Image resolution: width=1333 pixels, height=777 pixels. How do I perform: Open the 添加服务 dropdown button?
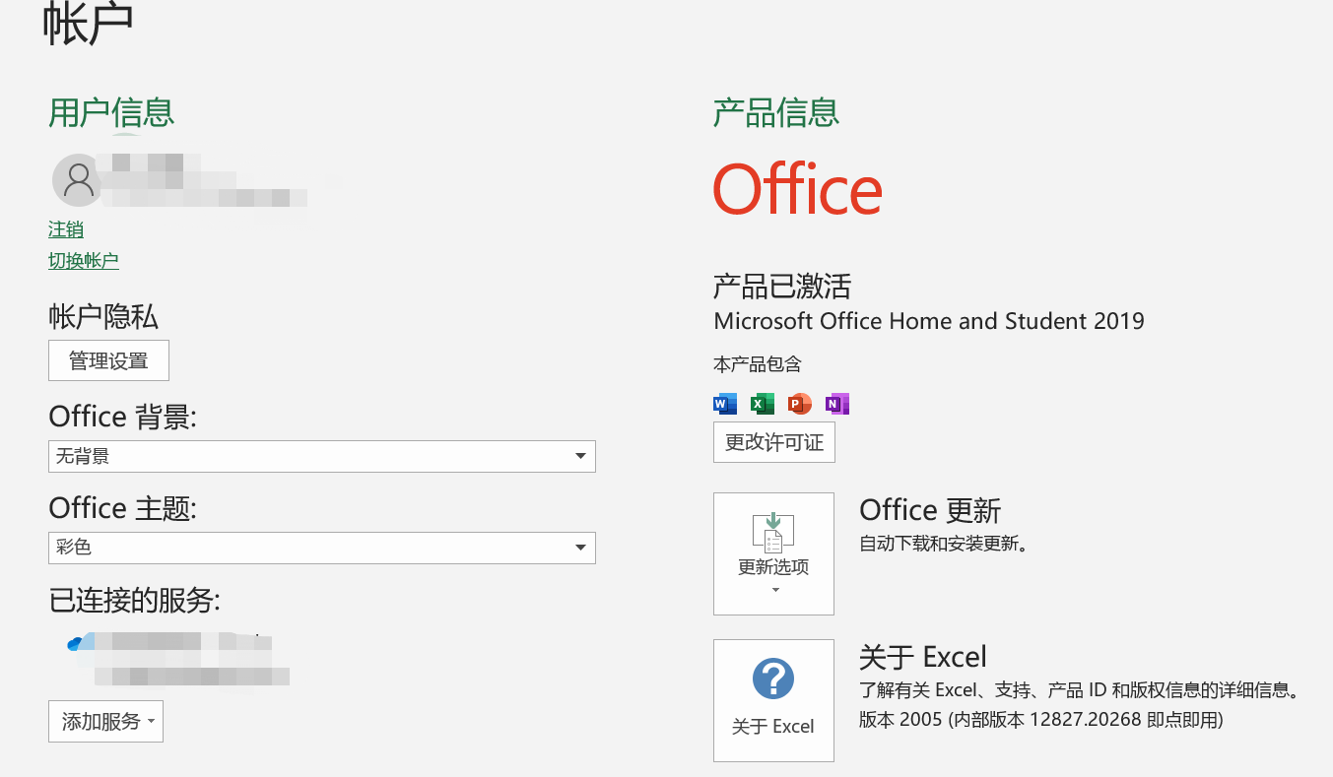tap(105, 722)
